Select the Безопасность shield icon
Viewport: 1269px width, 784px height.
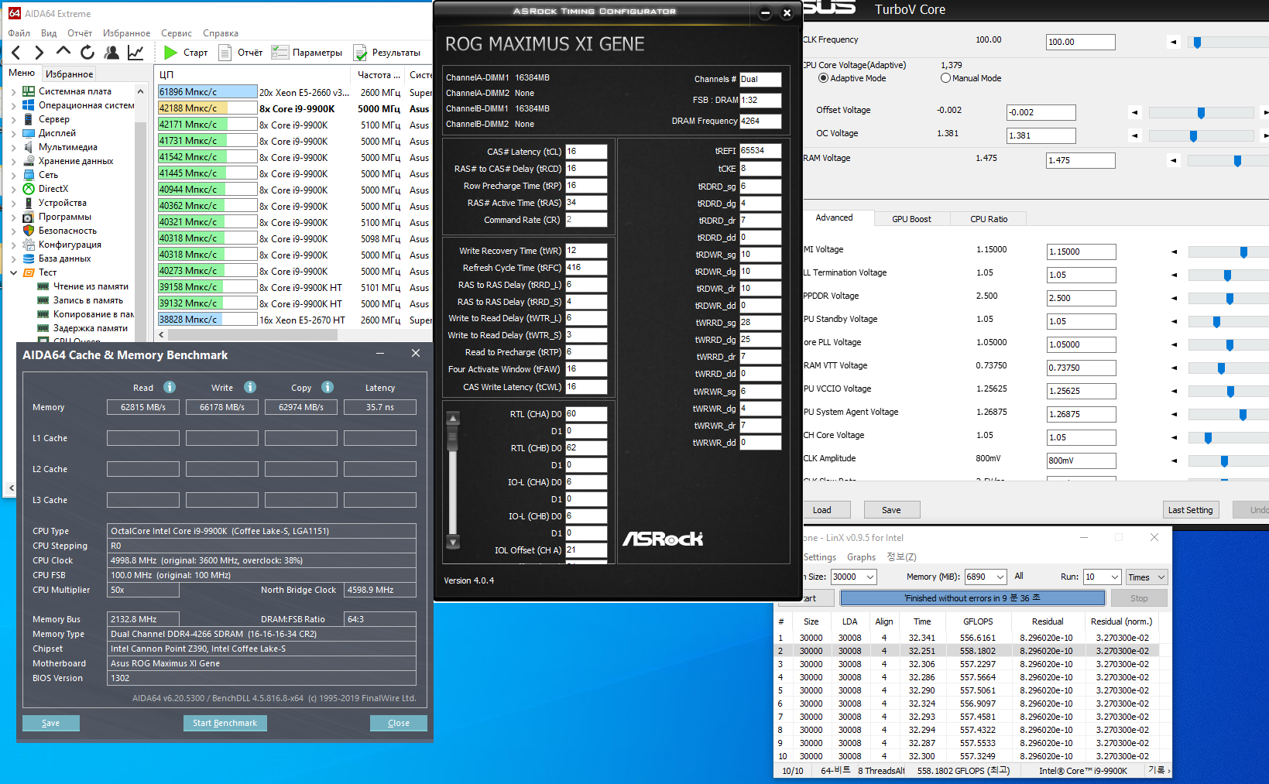tap(29, 231)
